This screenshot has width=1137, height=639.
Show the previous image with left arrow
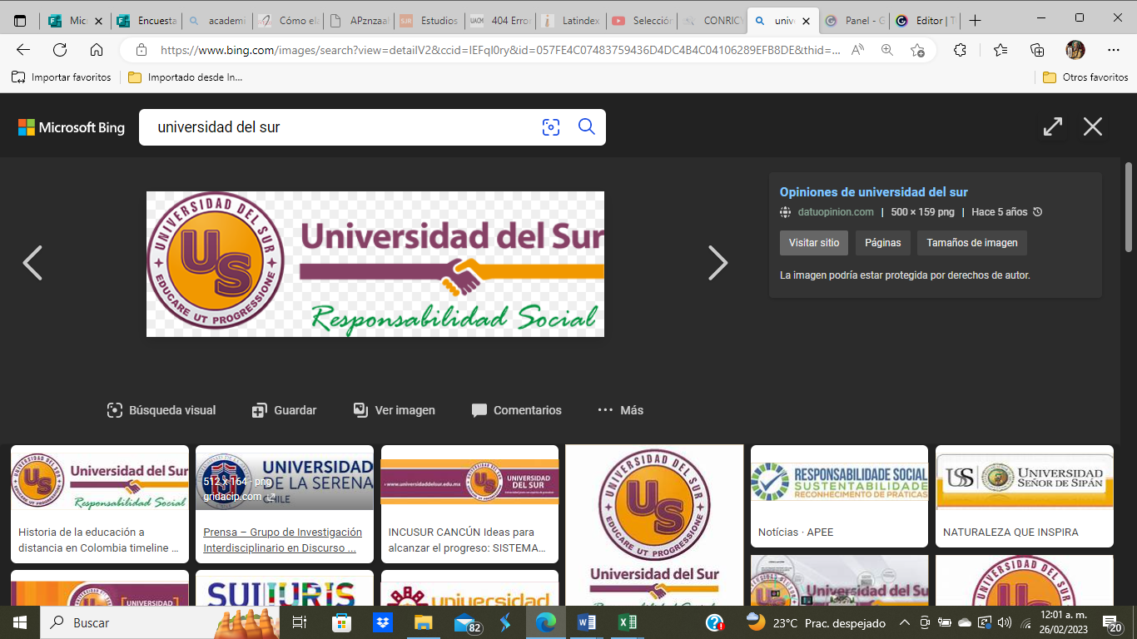click(32, 263)
